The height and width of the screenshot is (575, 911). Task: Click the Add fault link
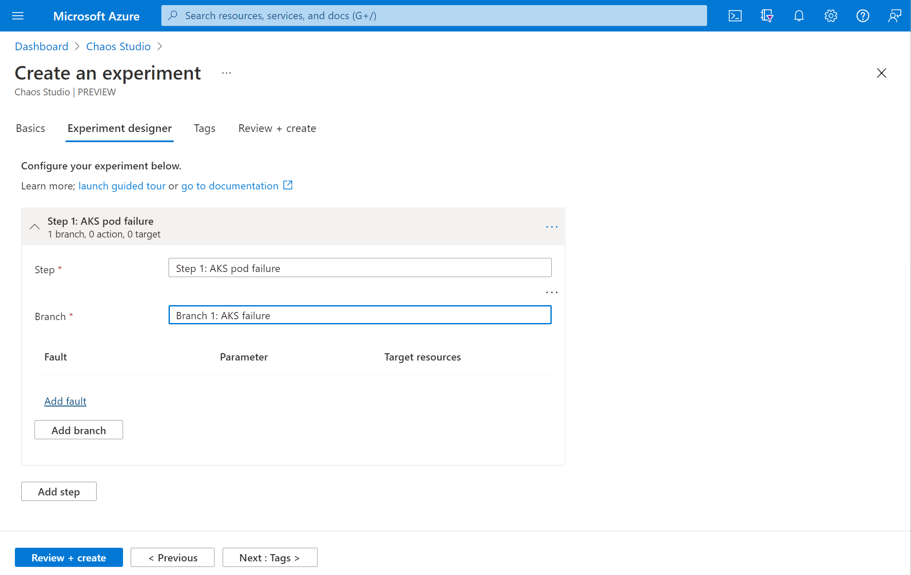tap(65, 400)
